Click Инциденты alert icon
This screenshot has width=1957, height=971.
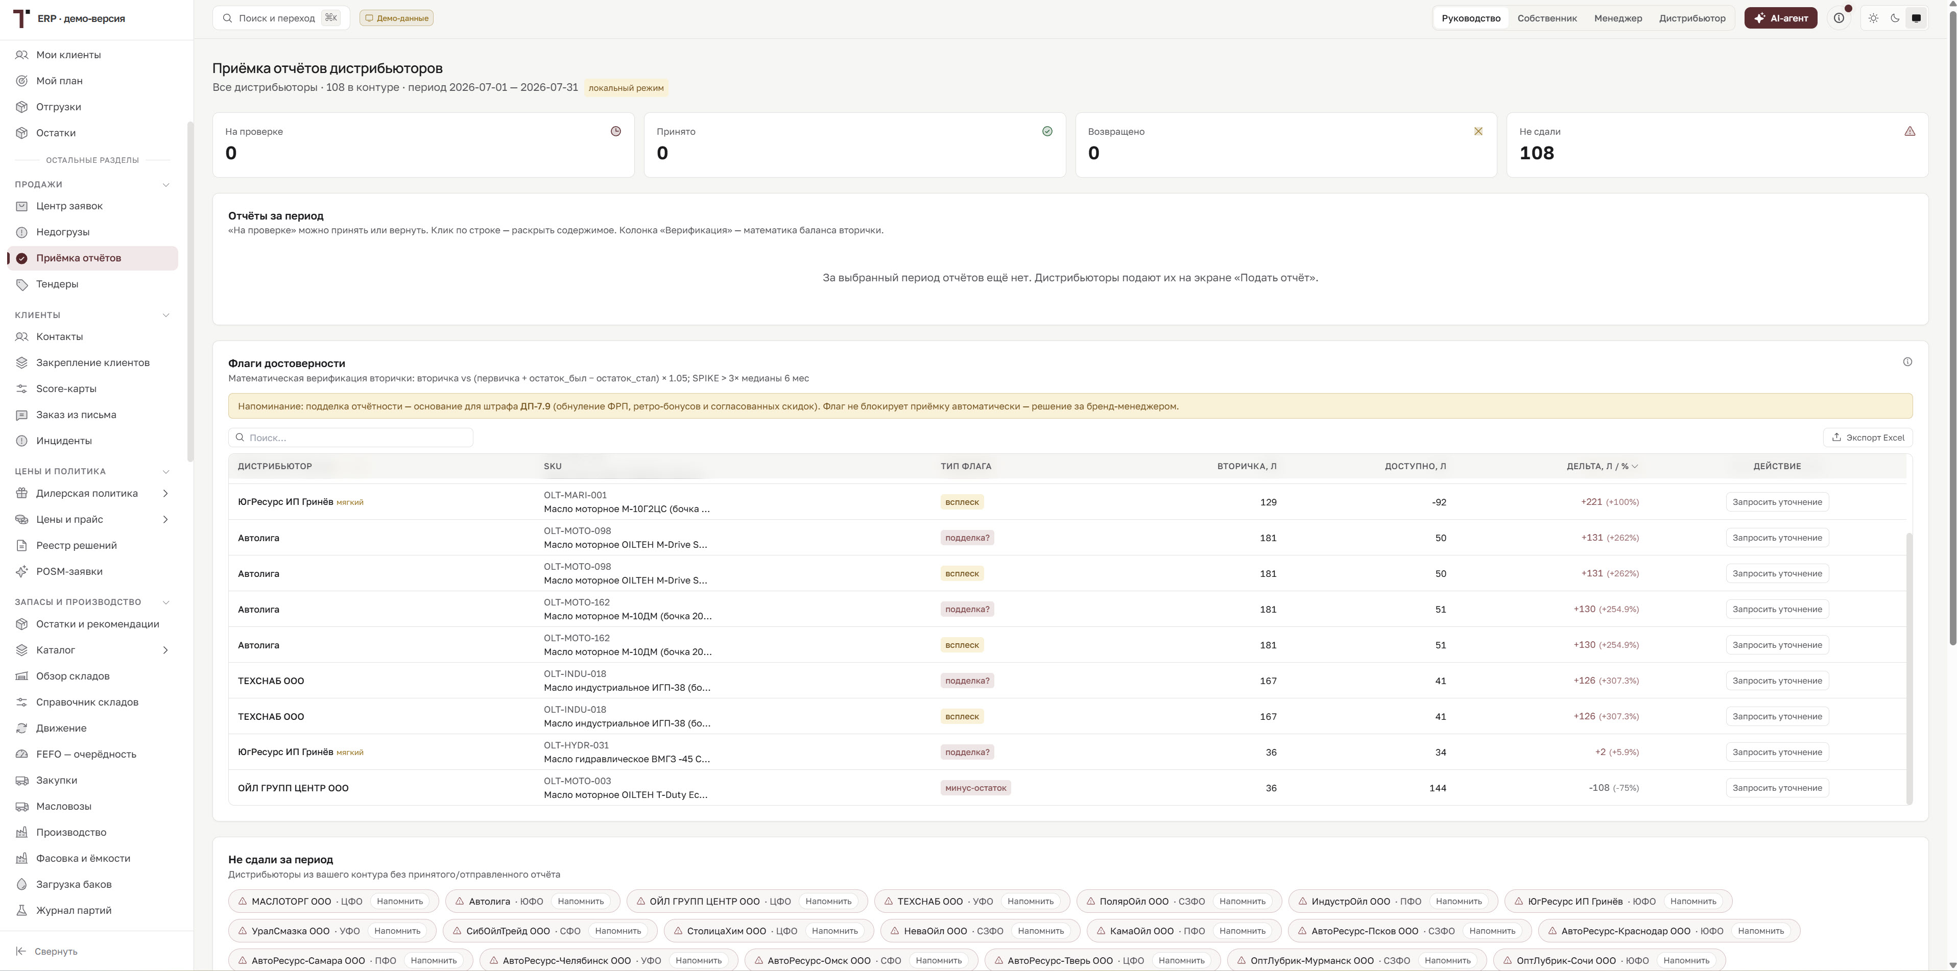click(22, 441)
